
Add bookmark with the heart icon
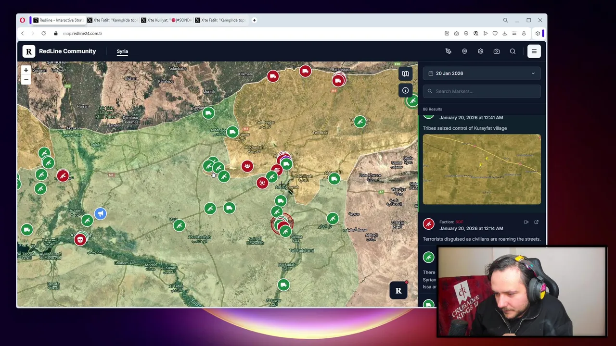pyautogui.click(x=495, y=34)
